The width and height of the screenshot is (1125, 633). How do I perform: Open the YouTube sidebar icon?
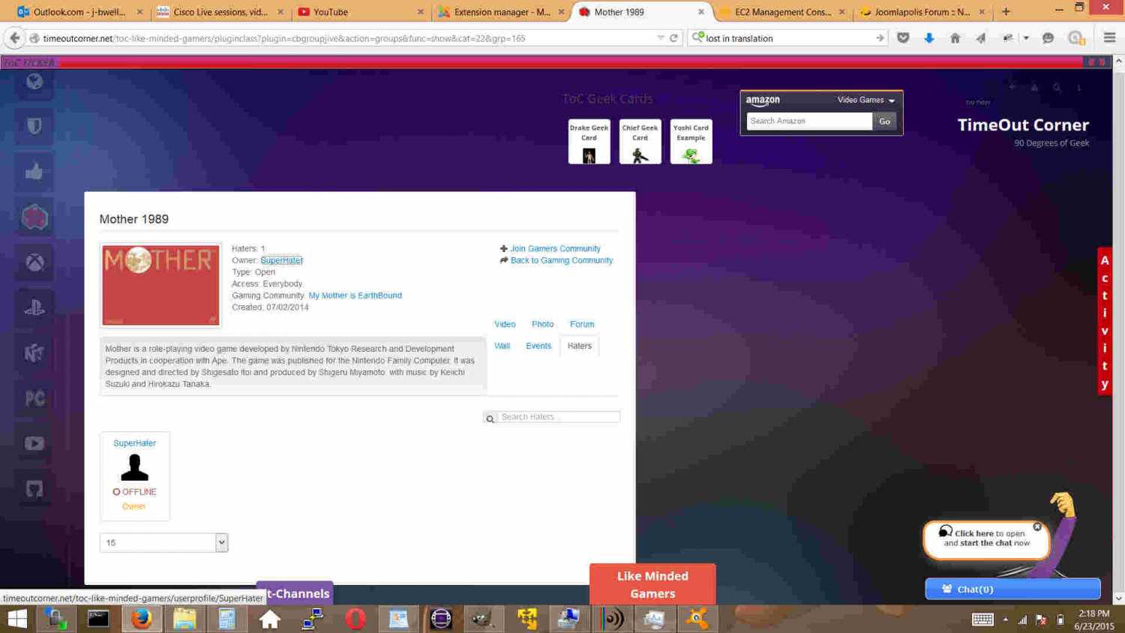click(x=34, y=443)
